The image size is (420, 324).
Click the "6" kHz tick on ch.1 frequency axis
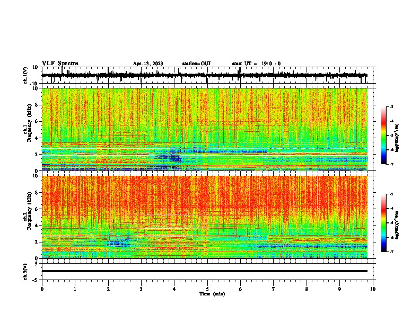(37, 121)
